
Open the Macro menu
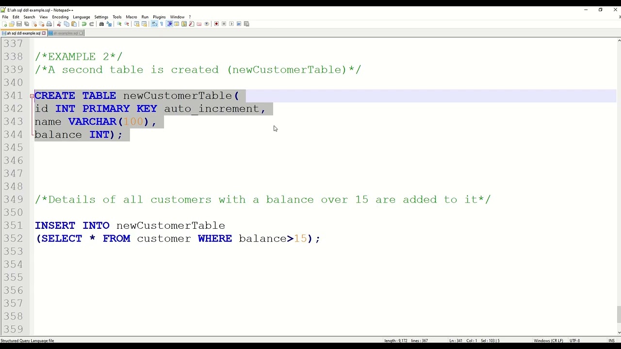click(x=131, y=17)
